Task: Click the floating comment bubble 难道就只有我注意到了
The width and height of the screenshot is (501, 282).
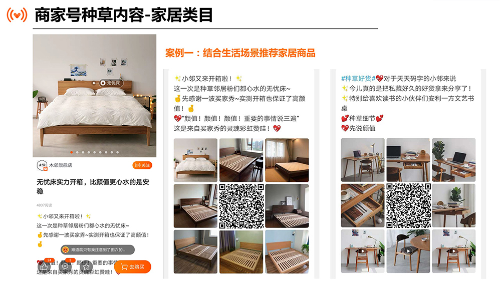Action: tap(98, 250)
